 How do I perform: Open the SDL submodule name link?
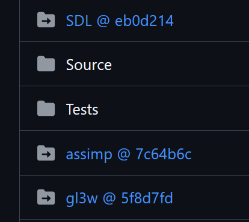79,21
